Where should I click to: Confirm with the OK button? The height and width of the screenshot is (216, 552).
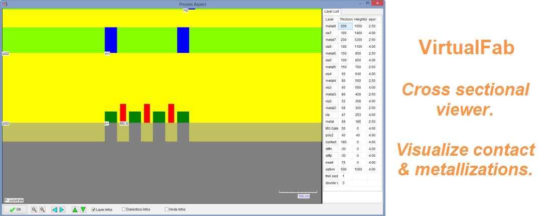[16, 209]
